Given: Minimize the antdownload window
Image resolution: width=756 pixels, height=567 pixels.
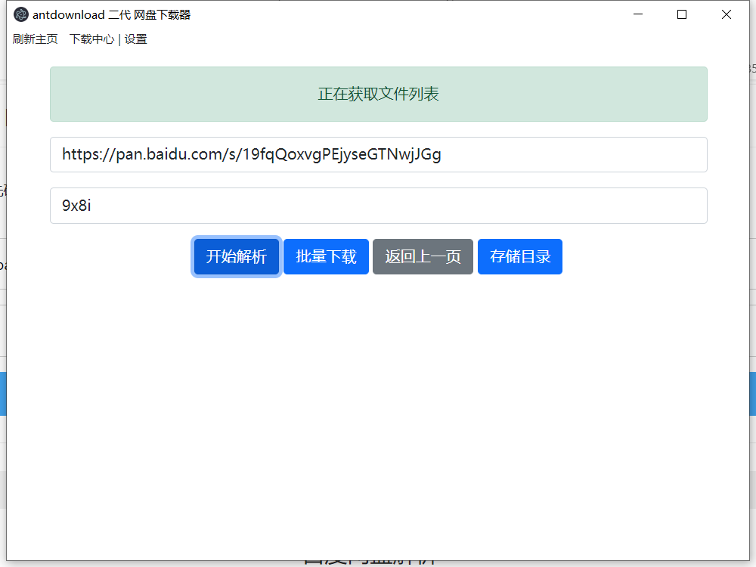Looking at the screenshot, I should click(638, 14).
